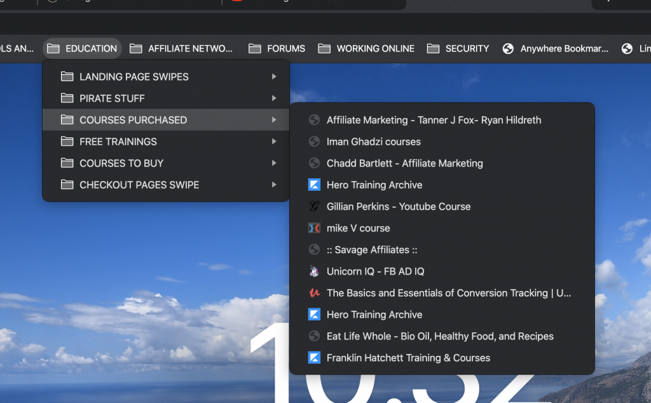Click the folder icon next to EDUCATION

pyautogui.click(x=53, y=48)
